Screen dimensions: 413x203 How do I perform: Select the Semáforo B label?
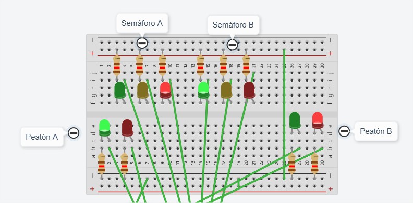[233, 25]
